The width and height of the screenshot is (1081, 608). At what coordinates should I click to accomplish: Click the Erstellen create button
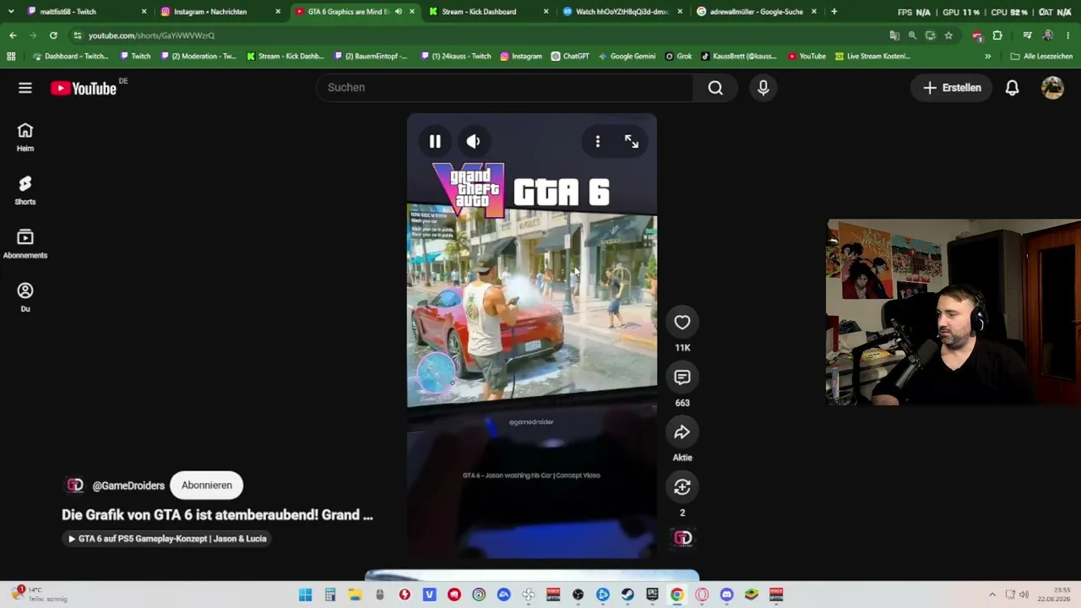(x=952, y=88)
